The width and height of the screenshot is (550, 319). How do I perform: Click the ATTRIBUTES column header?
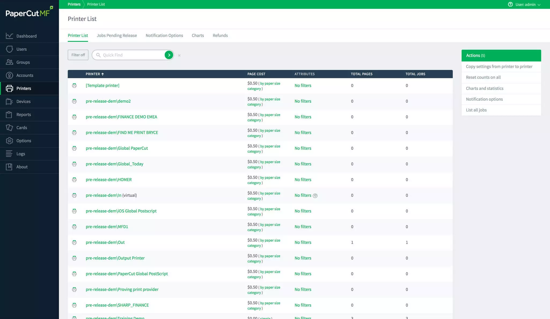(x=305, y=74)
